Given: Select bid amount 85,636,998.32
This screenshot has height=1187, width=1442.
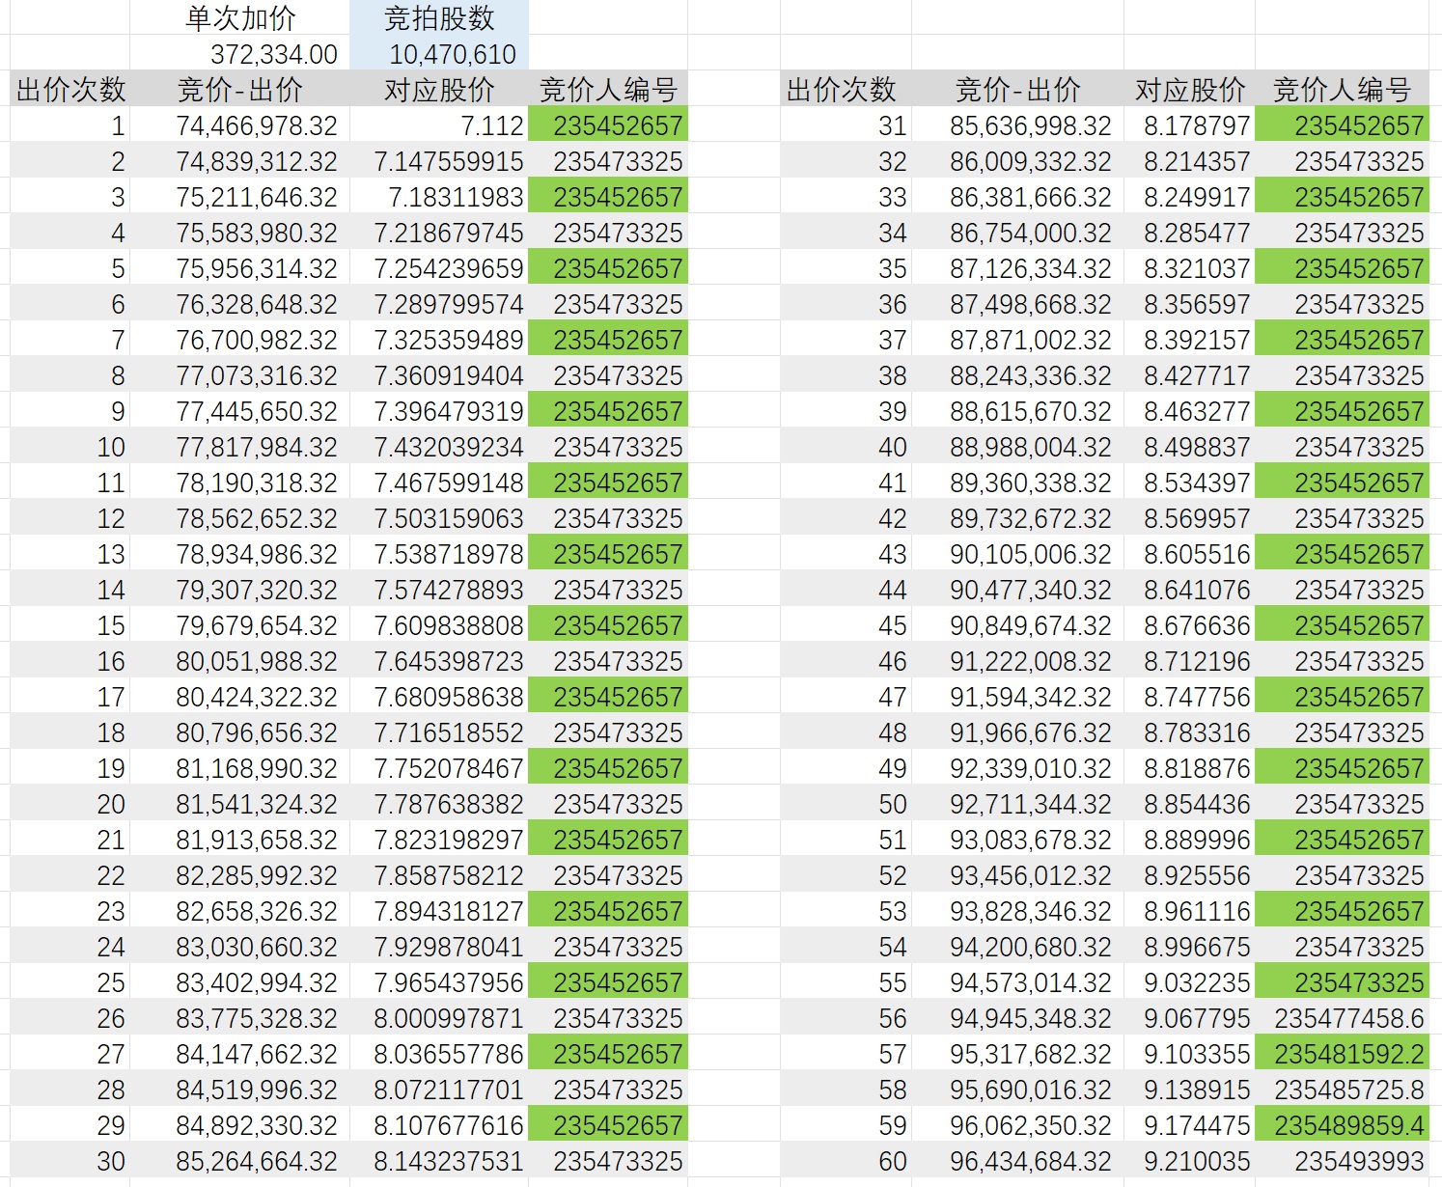Looking at the screenshot, I should coord(1017,125).
